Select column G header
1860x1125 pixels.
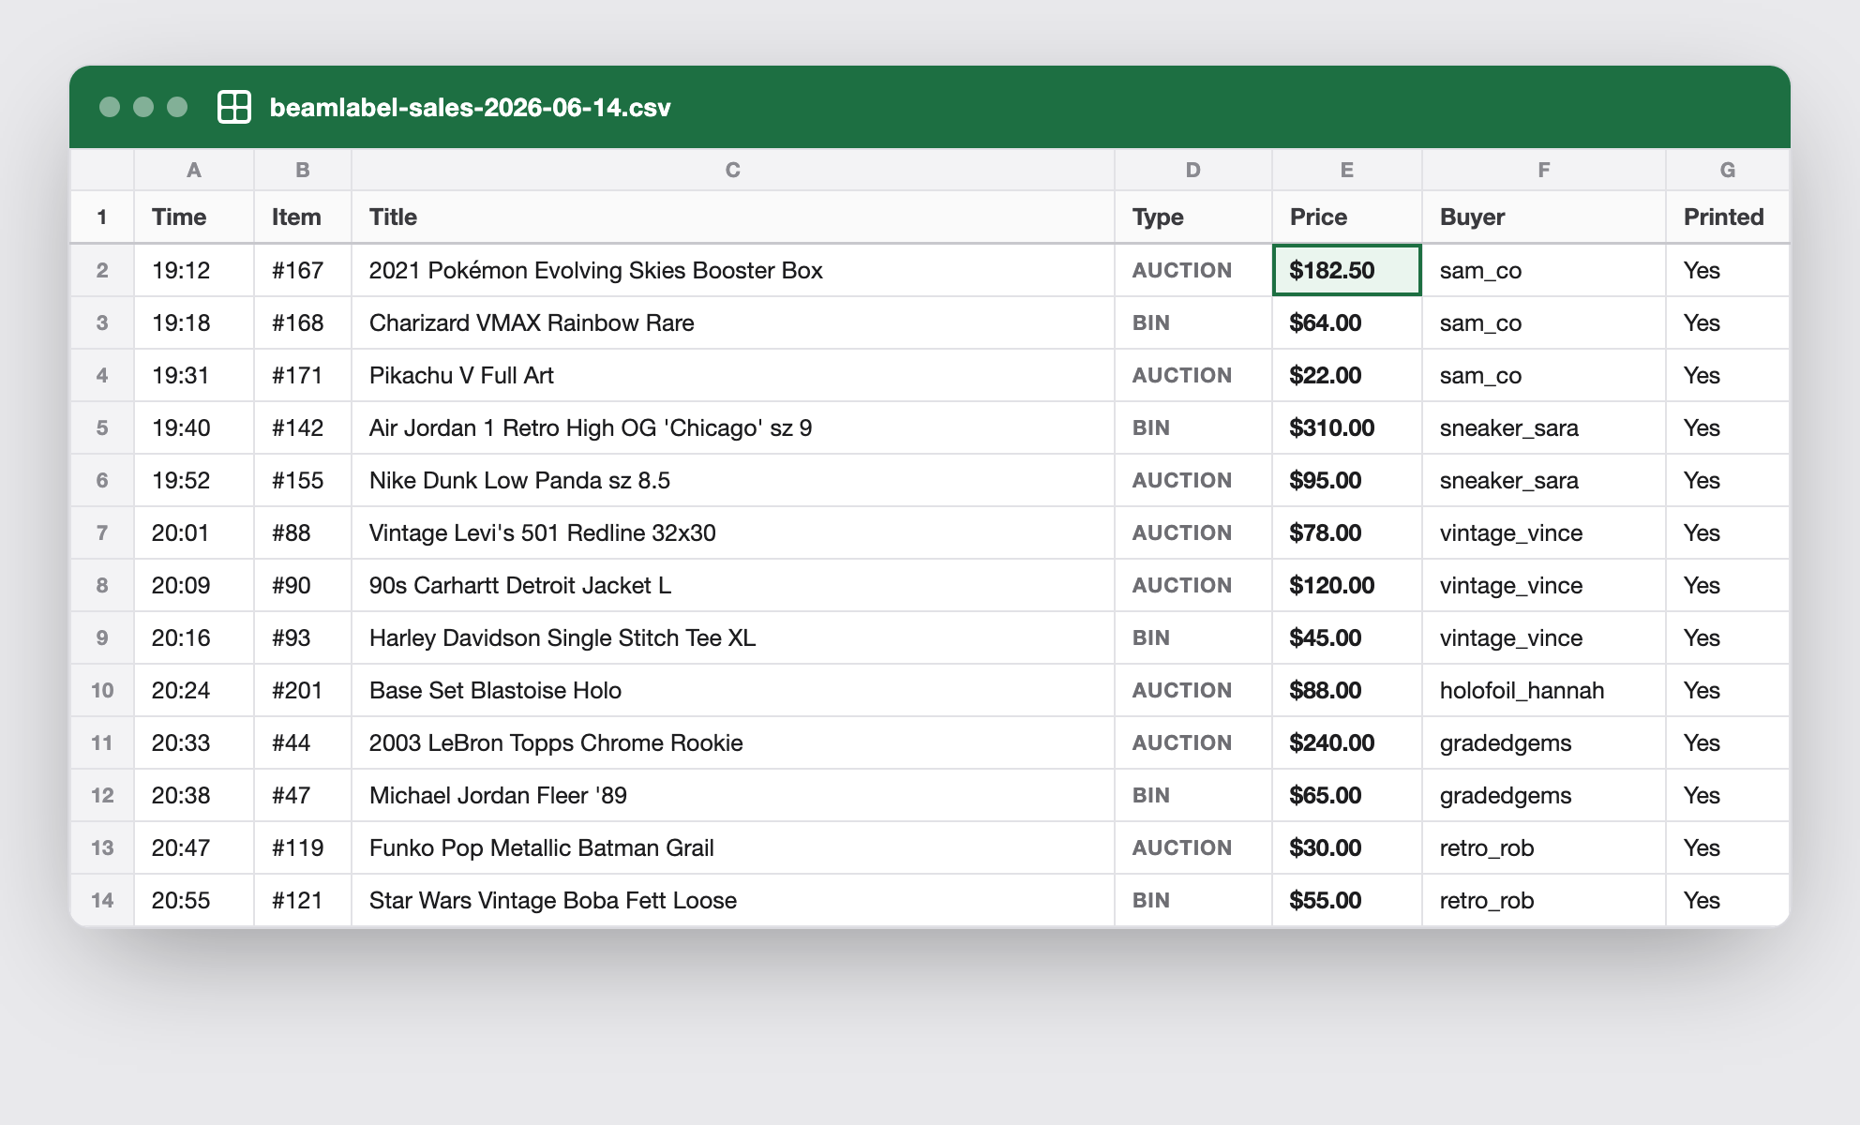click(1728, 170)
